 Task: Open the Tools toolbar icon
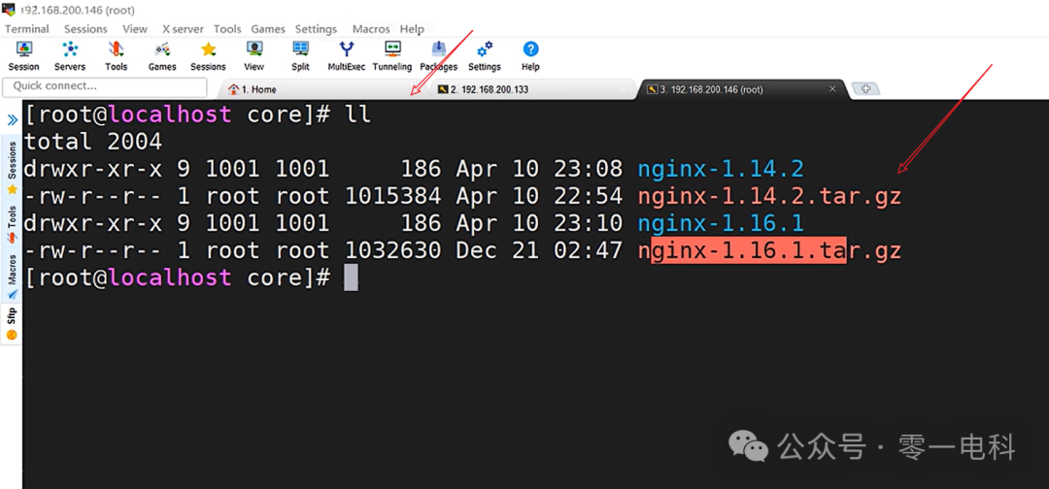(117, 56)
